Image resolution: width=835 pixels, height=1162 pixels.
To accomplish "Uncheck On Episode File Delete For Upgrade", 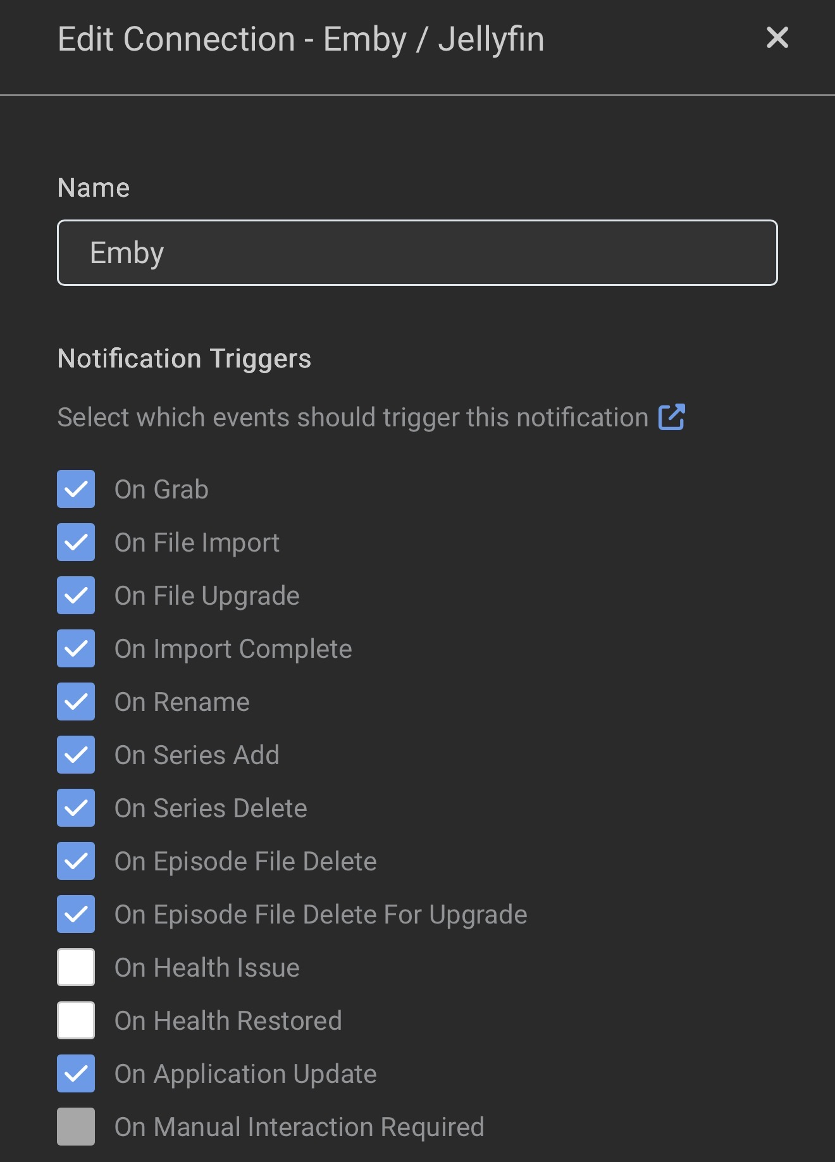I will (x=76, y=914).
